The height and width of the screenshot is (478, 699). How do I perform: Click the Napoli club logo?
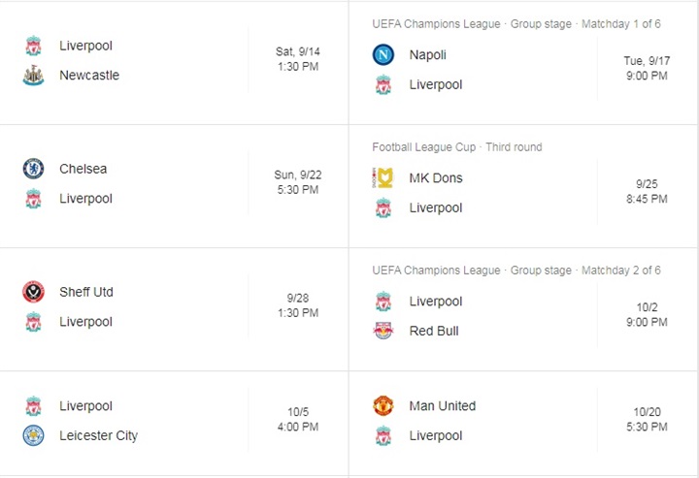click(383, 54)
